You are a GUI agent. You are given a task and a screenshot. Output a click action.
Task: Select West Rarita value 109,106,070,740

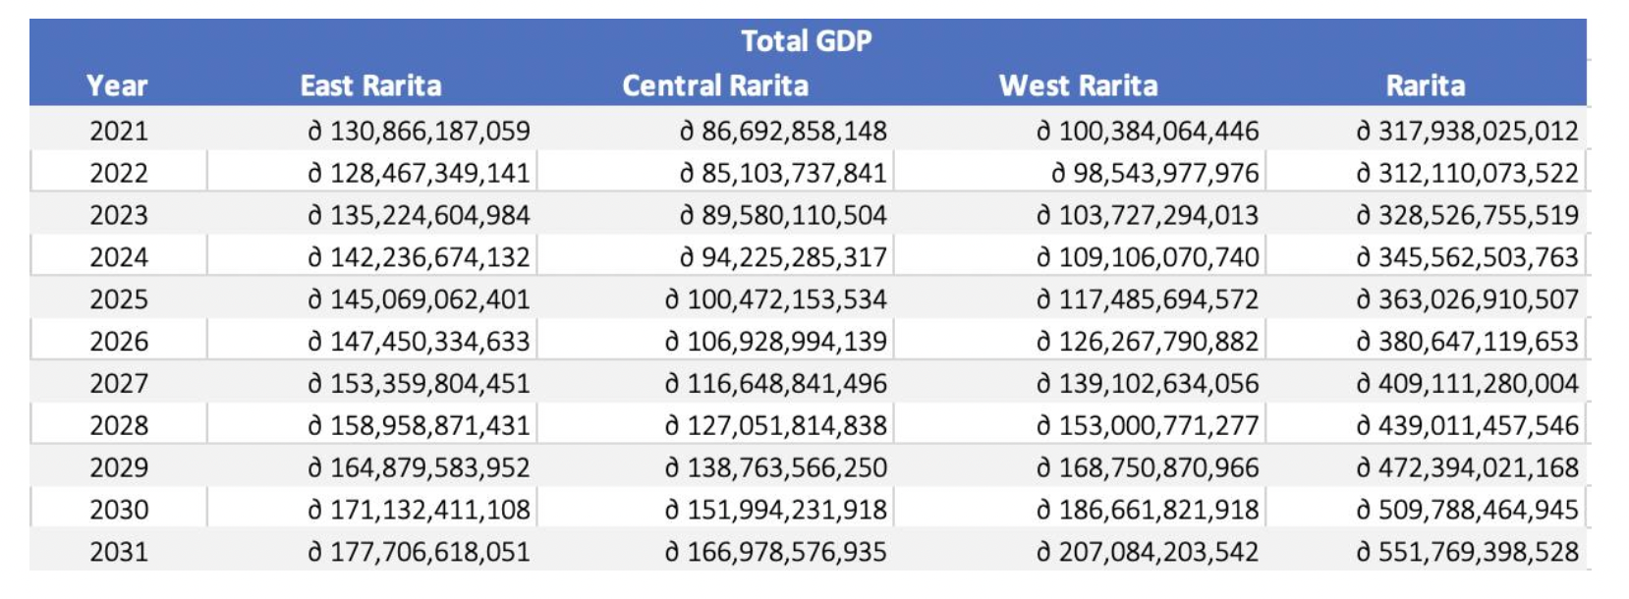1148,257
